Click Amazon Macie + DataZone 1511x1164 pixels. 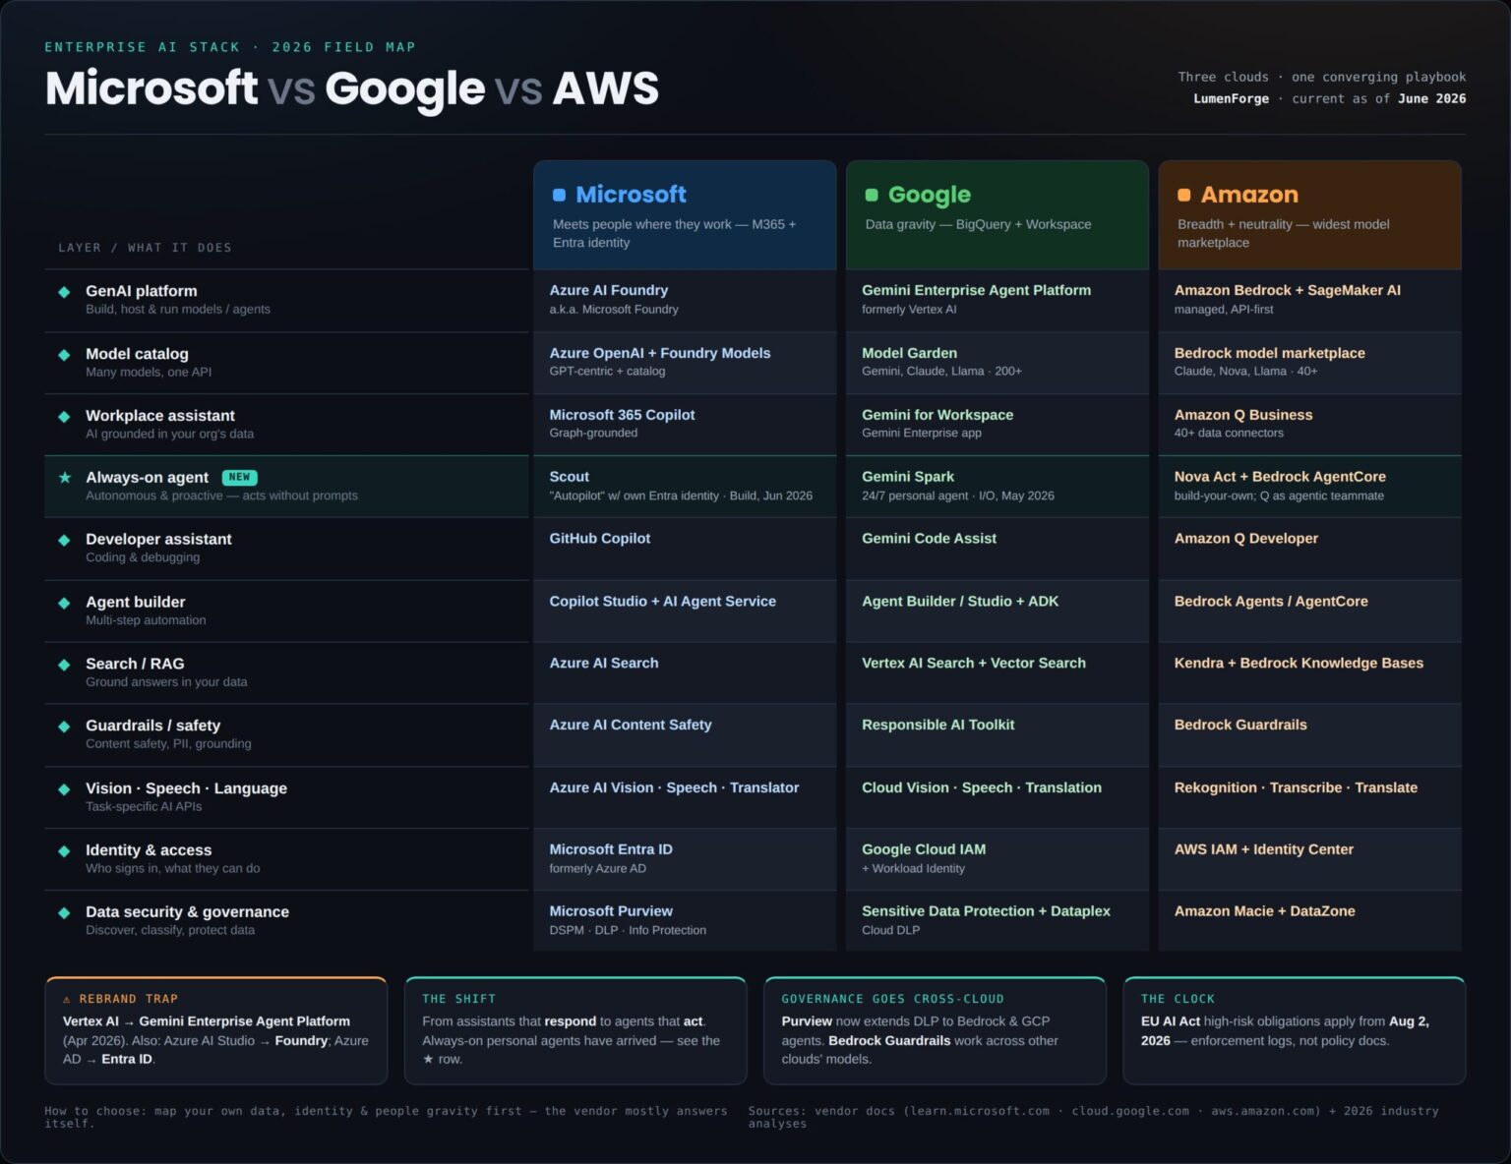click(x=1264, y=911)
